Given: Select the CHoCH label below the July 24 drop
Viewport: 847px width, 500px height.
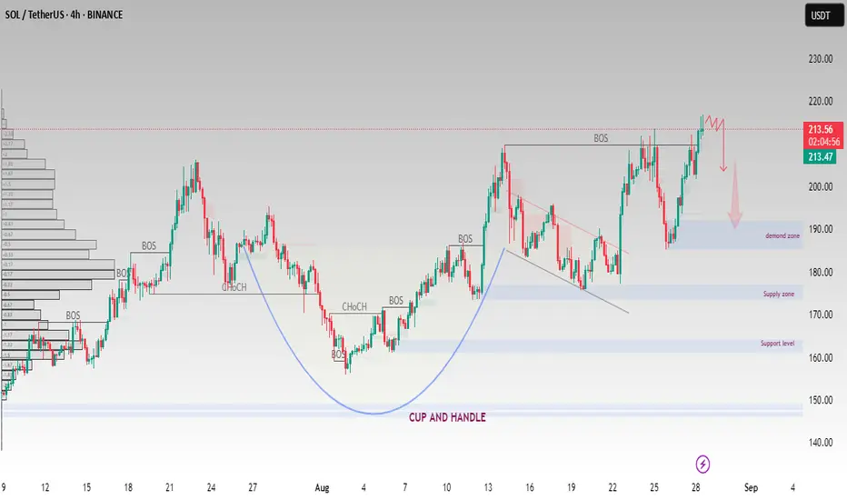Looking at the screenshot, I should pyautogui.click(x=234, y=287).
